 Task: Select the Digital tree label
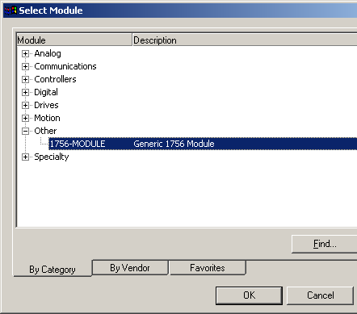46,92
